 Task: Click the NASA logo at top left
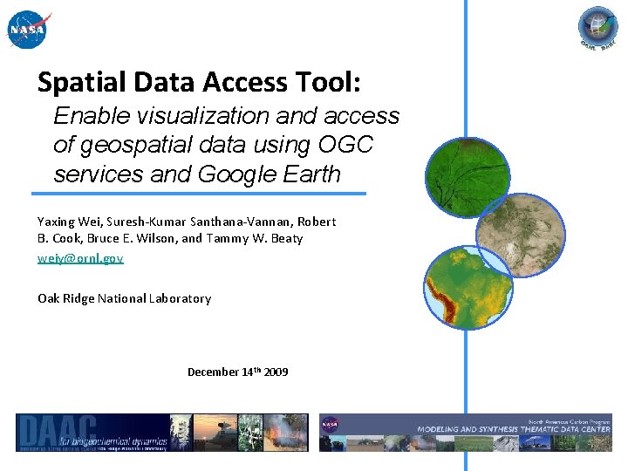click(x=29, y=30)
